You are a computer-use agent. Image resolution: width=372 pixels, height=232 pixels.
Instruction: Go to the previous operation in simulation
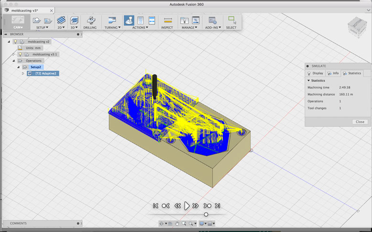(165, 206)
